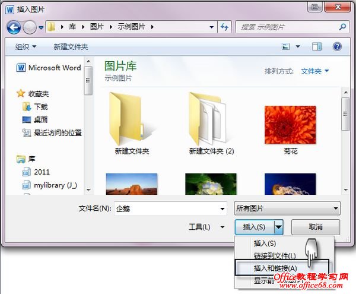Image resolution: width=356 pixels, height=294 pixels.
Task: Click the Back navigation arrow button
Action: tap(14, 27)
